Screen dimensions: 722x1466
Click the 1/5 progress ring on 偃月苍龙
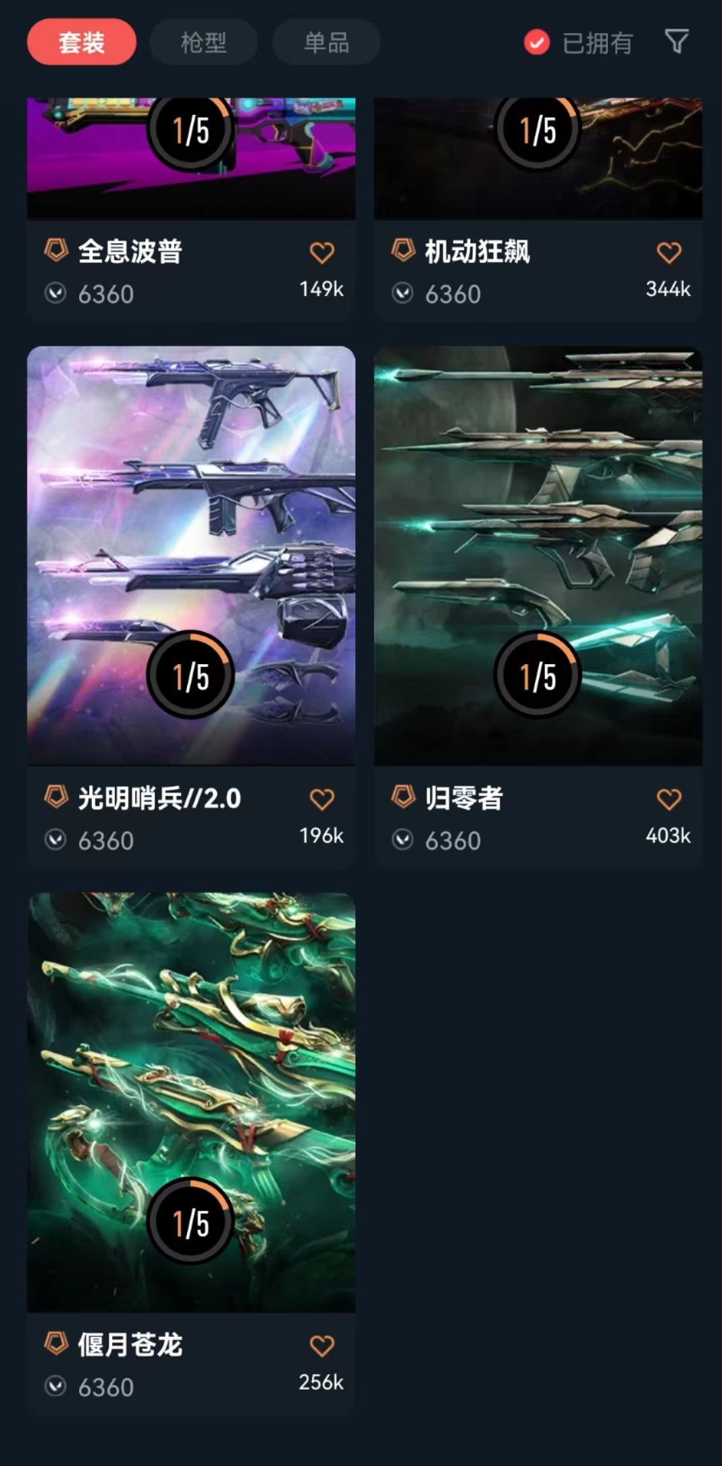tap(191, 1221)
